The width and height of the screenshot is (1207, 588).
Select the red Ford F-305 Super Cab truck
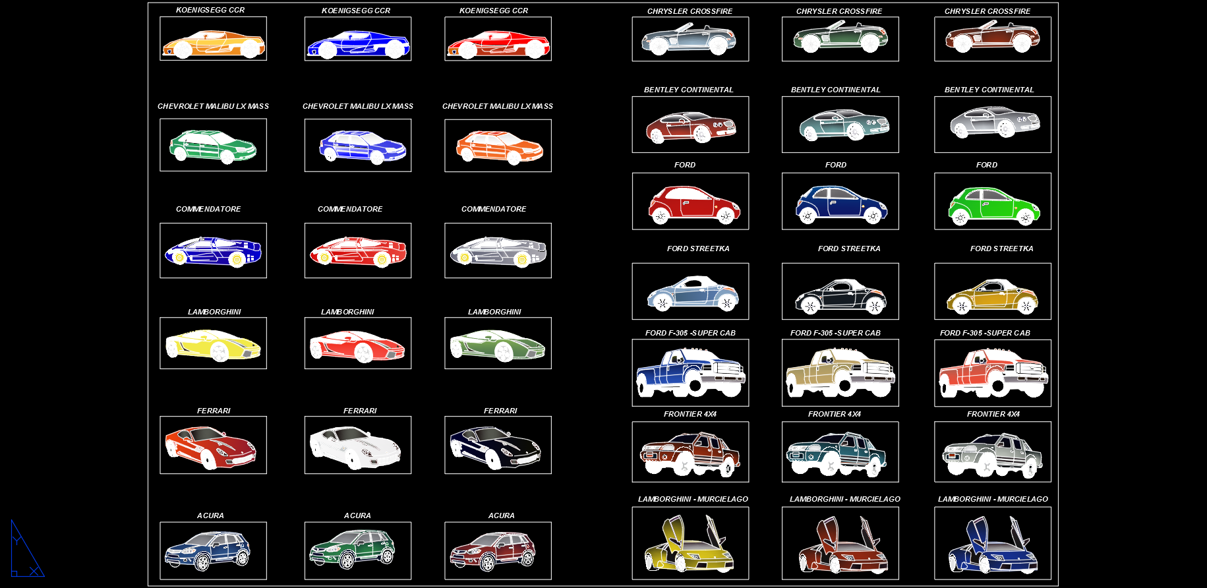click(x=993, y=374)
